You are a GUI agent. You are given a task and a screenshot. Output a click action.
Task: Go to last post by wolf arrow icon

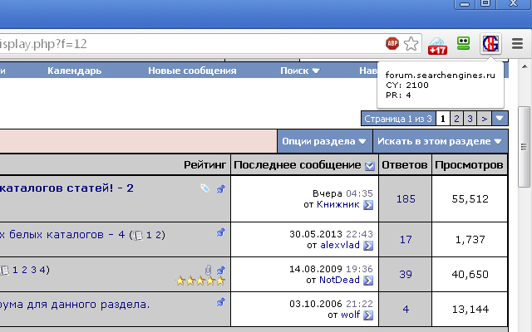pos(368,315)
